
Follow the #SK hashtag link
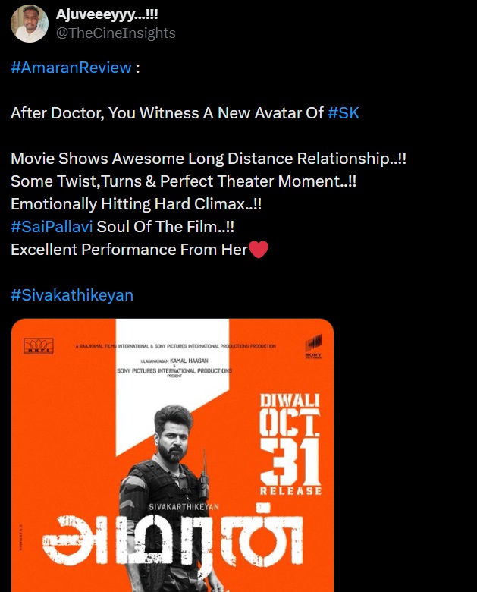(344, 113)
